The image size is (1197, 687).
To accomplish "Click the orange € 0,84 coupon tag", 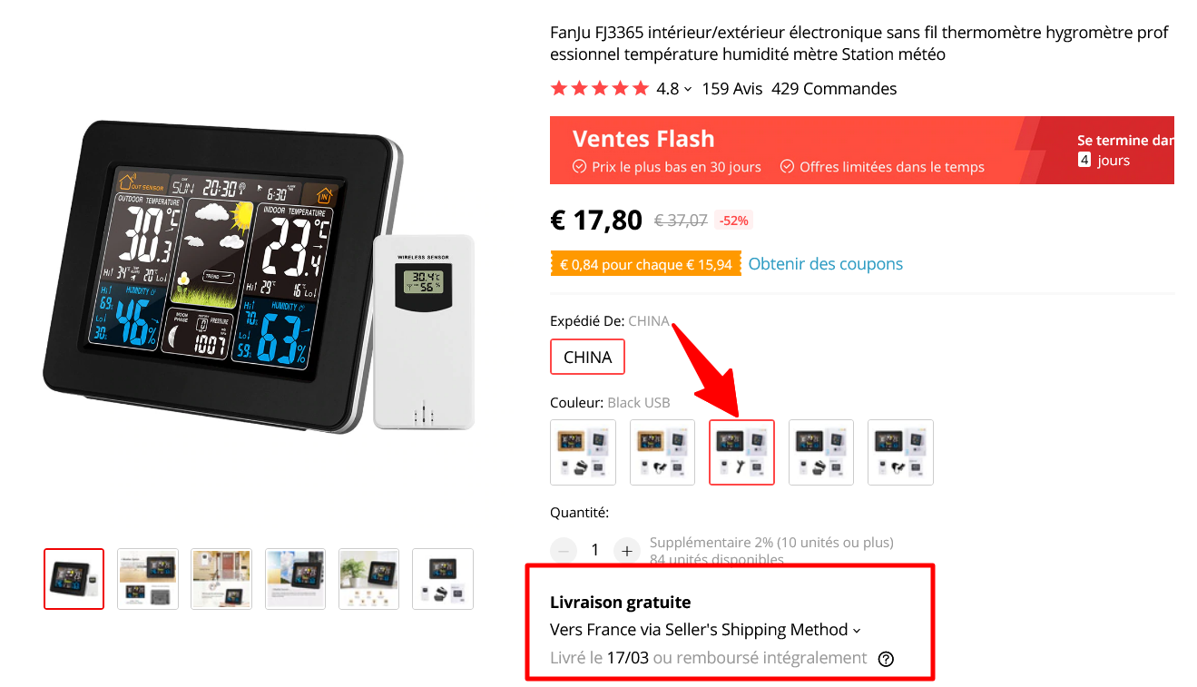I will 644,264.
